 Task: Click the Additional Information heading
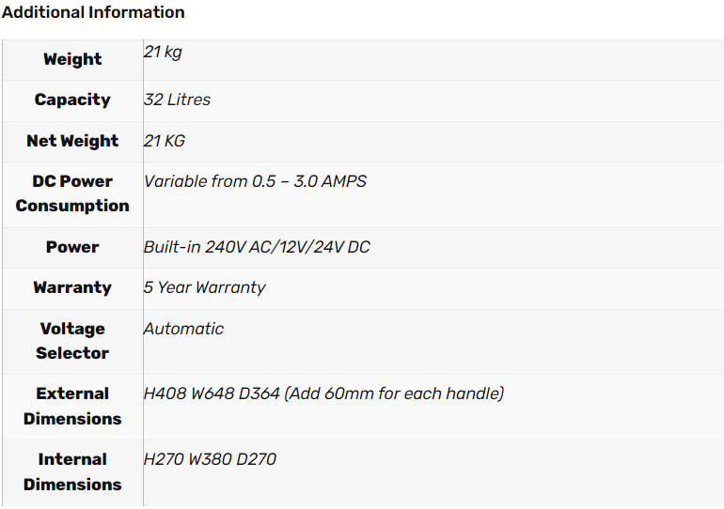click(93, 12)
